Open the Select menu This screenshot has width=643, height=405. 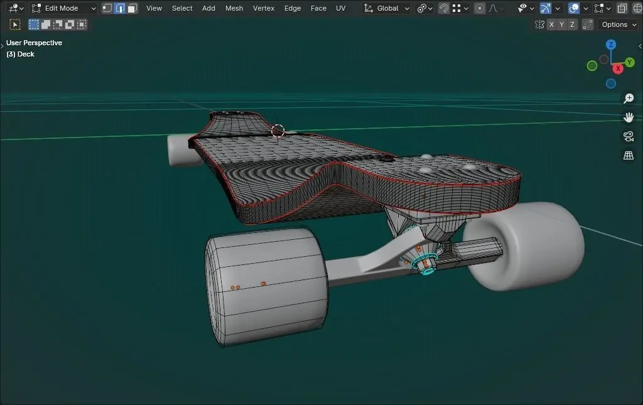(x=182, y=8)
